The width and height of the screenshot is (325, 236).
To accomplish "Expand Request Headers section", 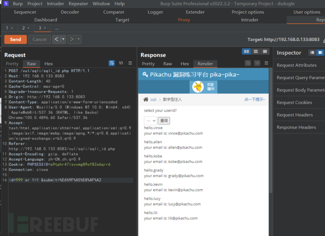I will [300, 115].
